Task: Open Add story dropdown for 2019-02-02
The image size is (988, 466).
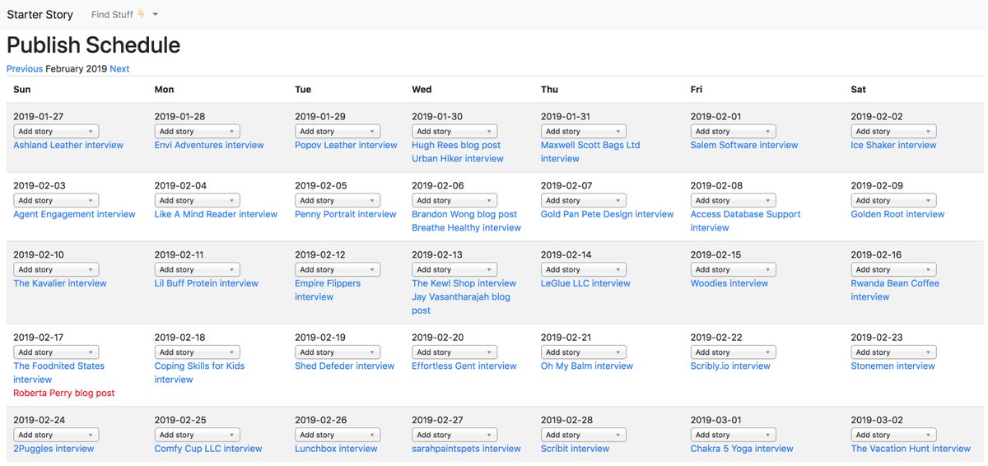Action: (893, 131)
